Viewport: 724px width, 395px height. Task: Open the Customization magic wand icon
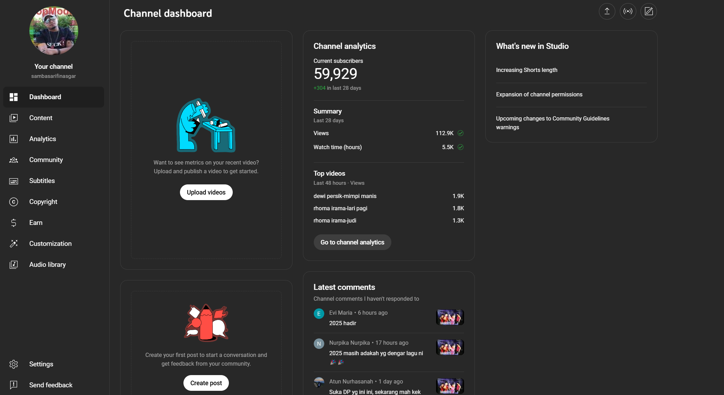[14, 244]
